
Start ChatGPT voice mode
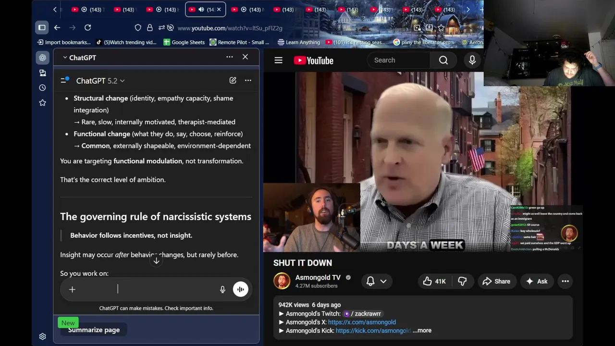240,289
